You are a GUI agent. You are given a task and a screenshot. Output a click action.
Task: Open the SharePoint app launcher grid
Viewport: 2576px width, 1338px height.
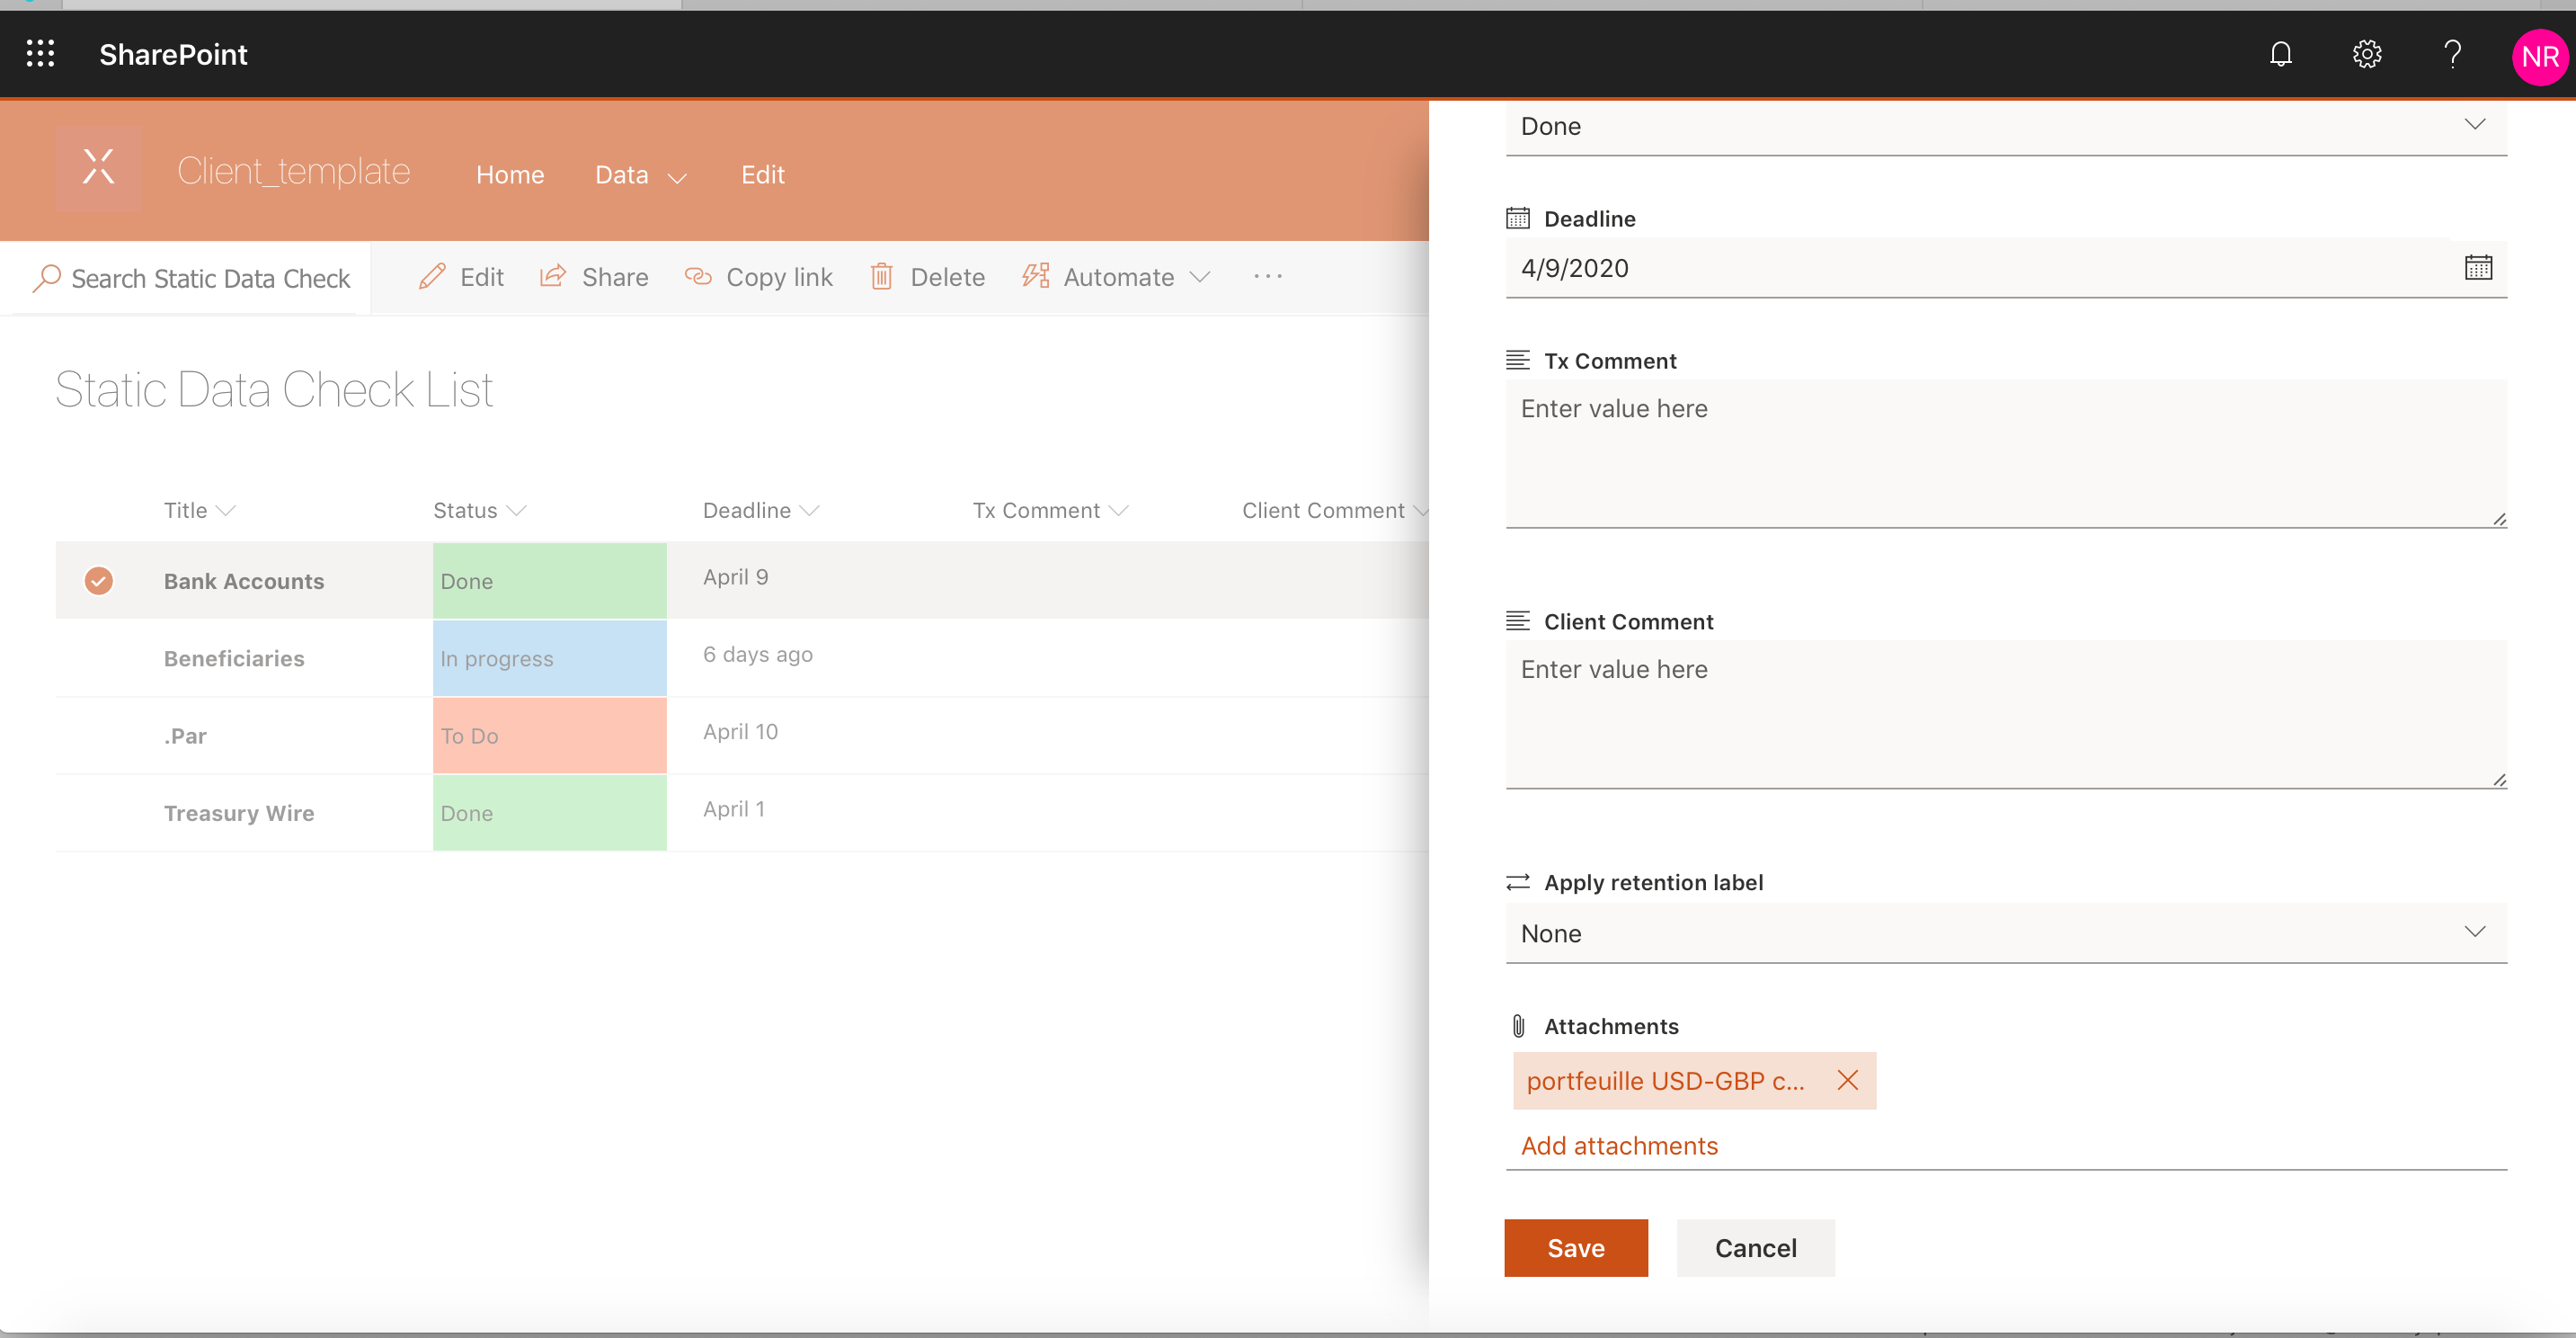click(40, 54)
